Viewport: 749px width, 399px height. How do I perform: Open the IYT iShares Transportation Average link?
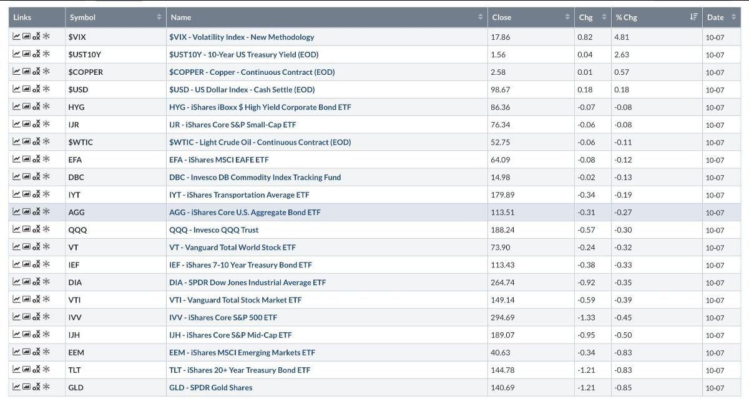239,195
